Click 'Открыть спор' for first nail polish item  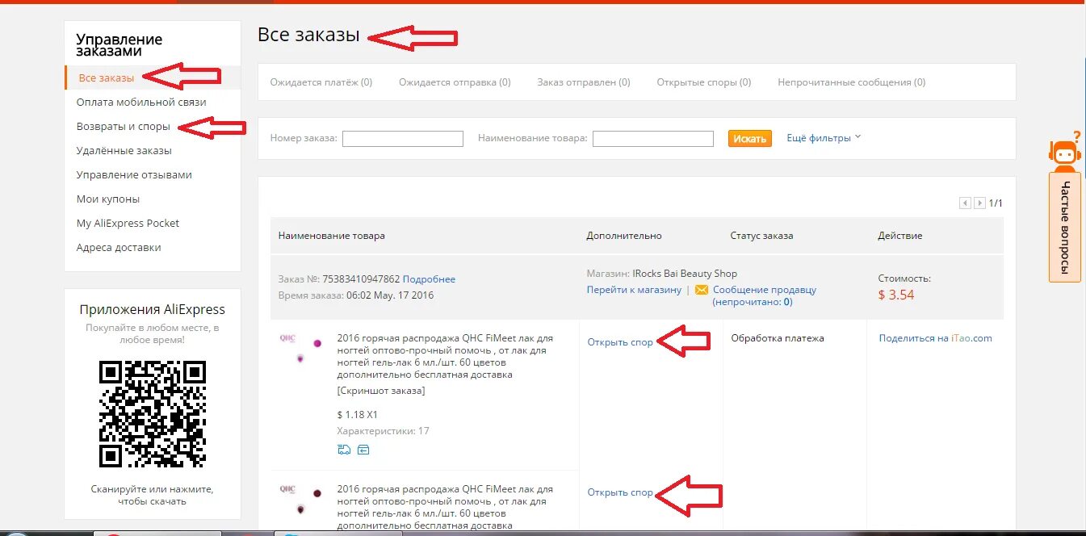620,341
